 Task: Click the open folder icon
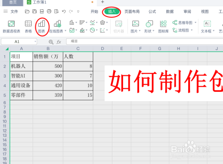click(27, 11)
